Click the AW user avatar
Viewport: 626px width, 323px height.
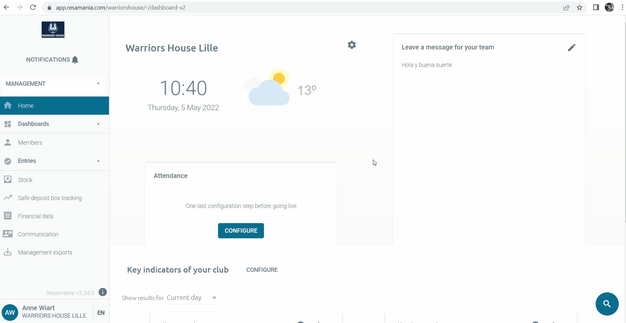(x=10, y=312)
